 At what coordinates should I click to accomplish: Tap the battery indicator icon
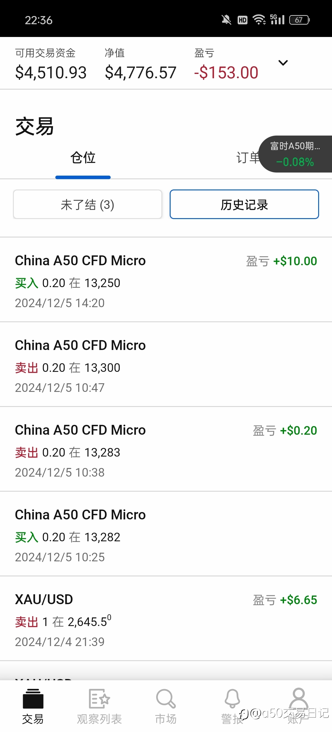click(299, 20)
